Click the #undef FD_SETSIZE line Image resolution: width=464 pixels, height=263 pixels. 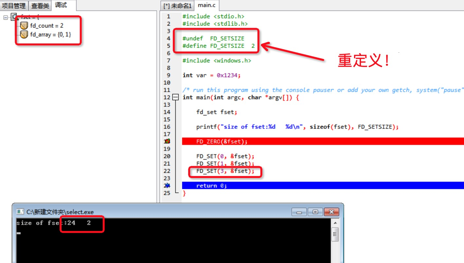tap(213, 38)
